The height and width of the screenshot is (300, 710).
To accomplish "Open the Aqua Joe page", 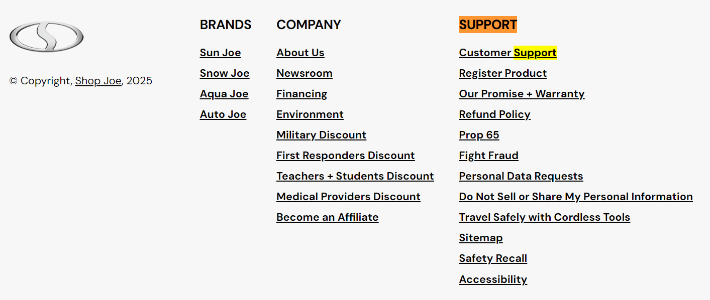I will pos(224,93).
